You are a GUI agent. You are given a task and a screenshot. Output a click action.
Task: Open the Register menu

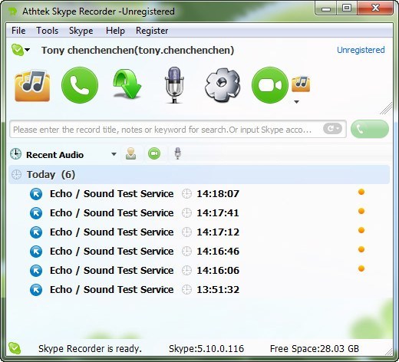[152, 31]
